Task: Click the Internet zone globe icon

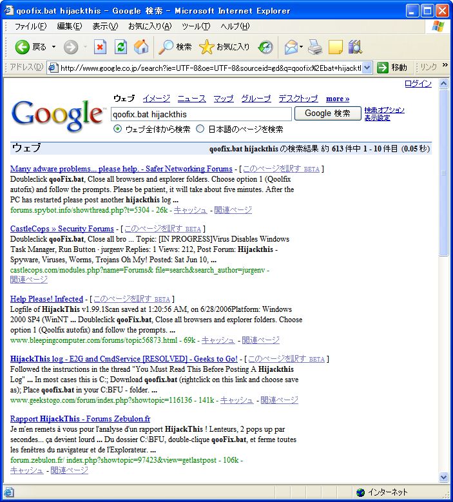Action: [x=360, y=492]
